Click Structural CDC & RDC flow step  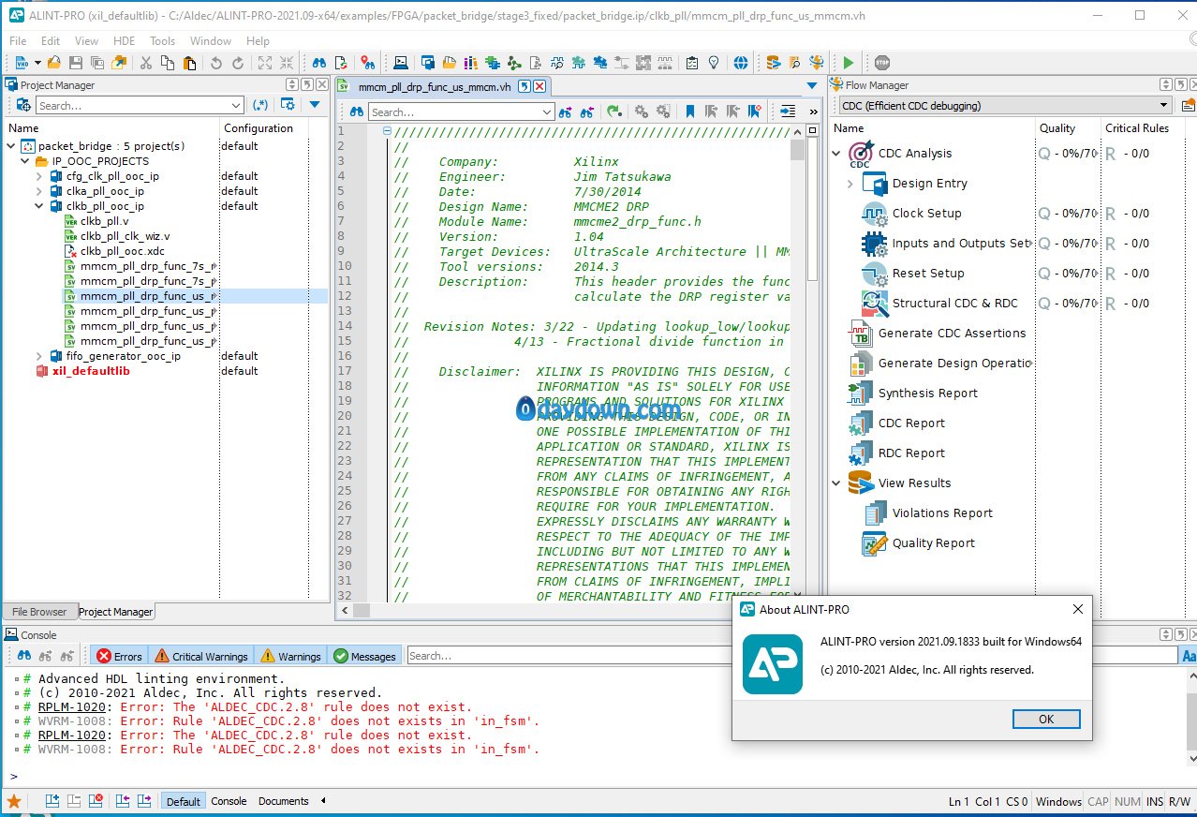pyautogui.click(x=939, y=303)
